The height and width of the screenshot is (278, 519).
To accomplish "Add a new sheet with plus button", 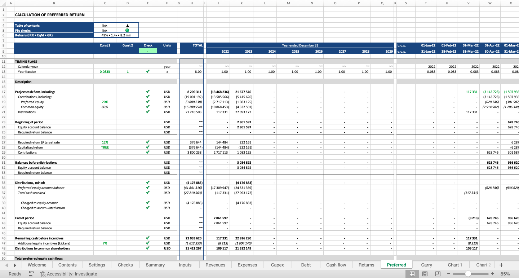I will [501, 265].
